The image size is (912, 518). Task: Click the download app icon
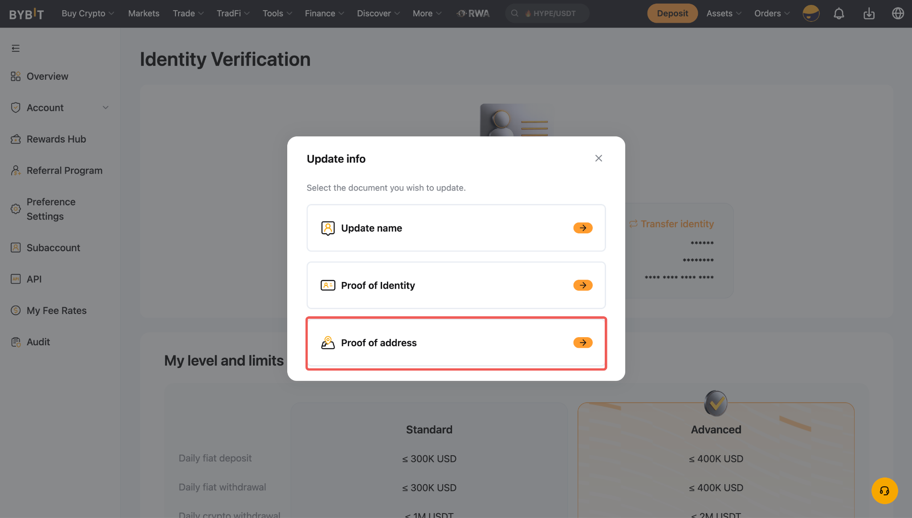click(869, 13)
